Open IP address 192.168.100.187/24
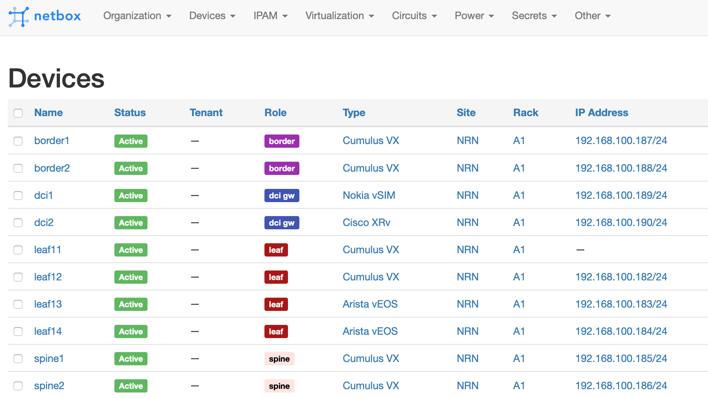The width and height of the screenshot is (708, 398). tap(621, 141)
